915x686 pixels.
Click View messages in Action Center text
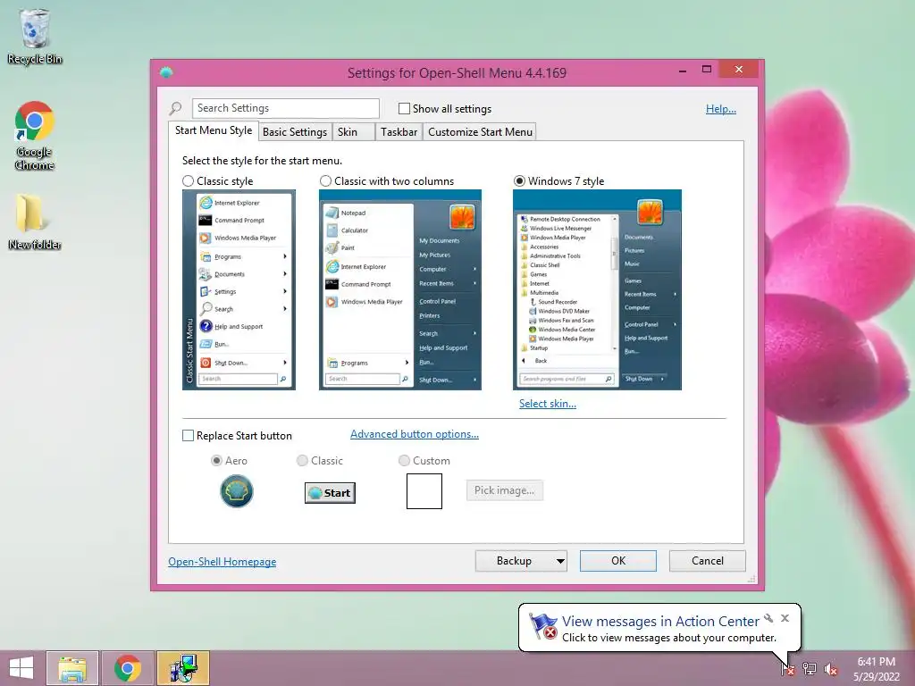660,622
